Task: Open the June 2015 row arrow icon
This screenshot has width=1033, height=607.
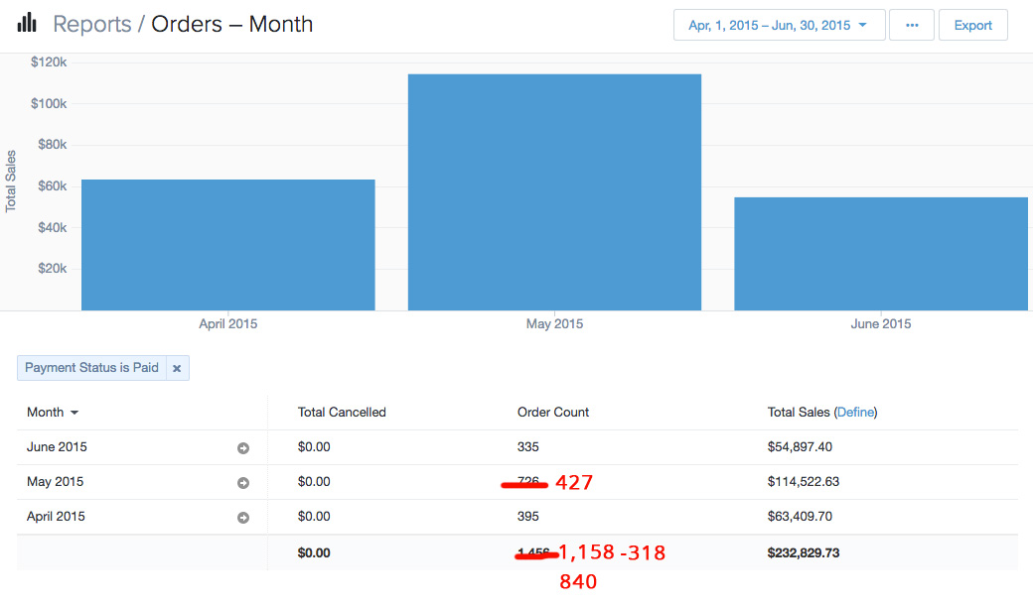Action: [x=243, y=448]
